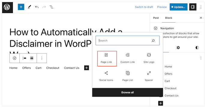Insert the Site Logo block
Screen dimensions: 205x108
pos(149,59)
